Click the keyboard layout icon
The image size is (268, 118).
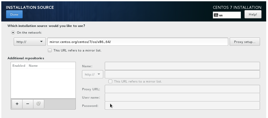click(216, 15)
